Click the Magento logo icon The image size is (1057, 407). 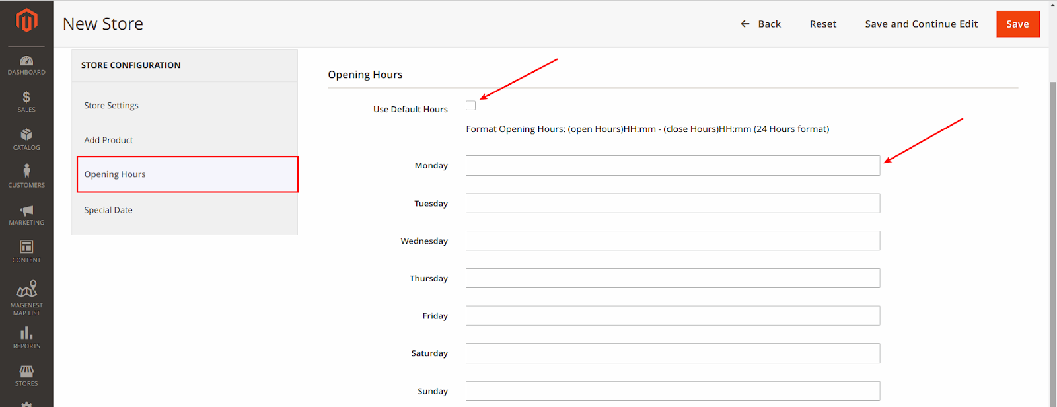tap(26, 20)
